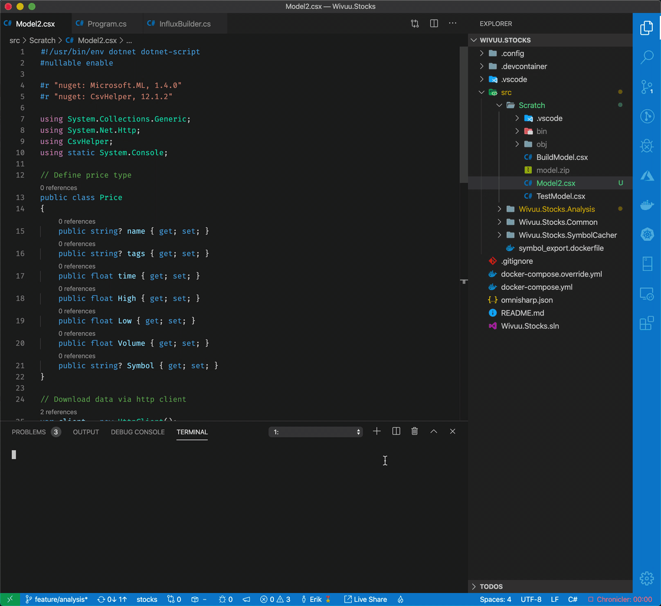Click the megaphone icon in status bar
This screenshot has height=606, width=661.
[x=247, y=600]
